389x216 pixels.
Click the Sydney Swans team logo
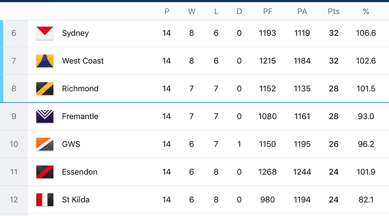tap(45, 33)
